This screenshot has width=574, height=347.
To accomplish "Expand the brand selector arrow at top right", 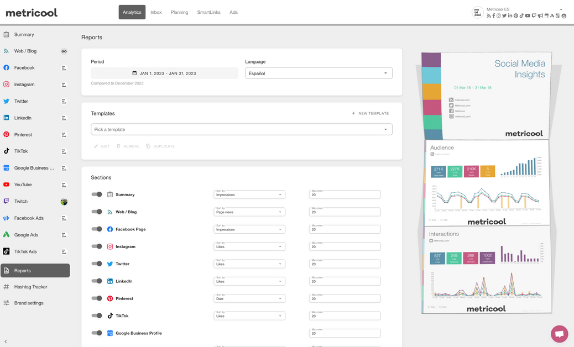I will 561,10.
